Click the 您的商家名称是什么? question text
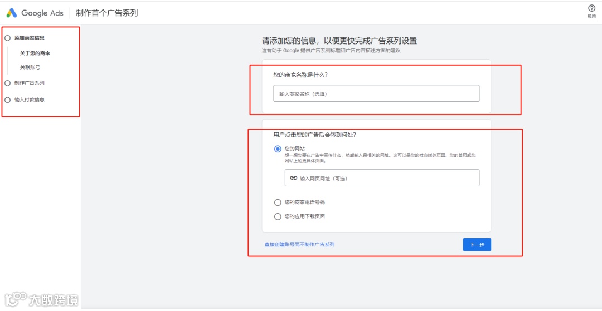 pyautogui.click(x=300, y=75)
